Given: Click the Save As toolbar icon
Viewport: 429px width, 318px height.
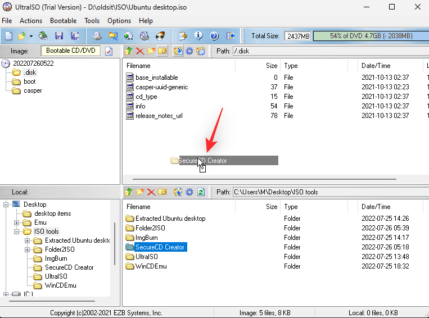Looking at the screenshot, I should pos(75,36).
